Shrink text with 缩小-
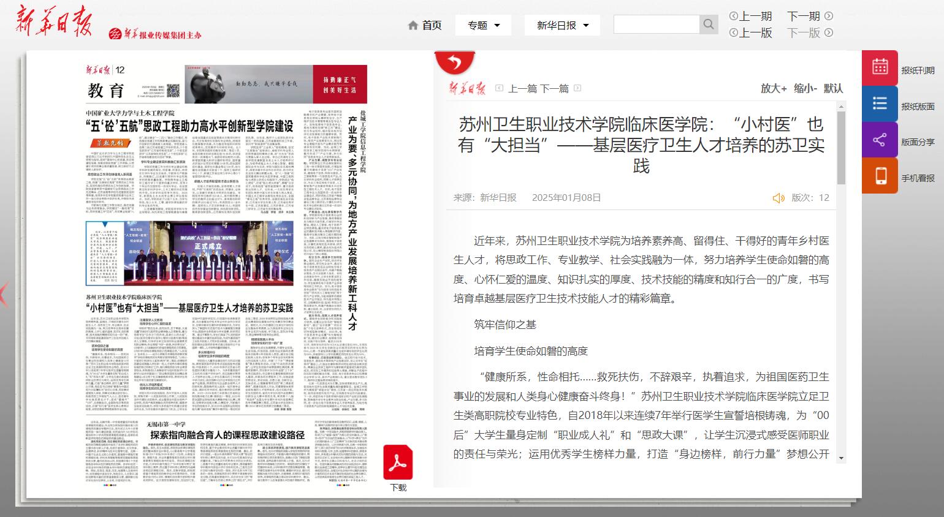 805,88
